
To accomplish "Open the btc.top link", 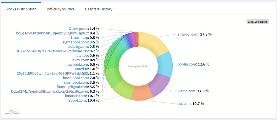I will tap(82, 55).
